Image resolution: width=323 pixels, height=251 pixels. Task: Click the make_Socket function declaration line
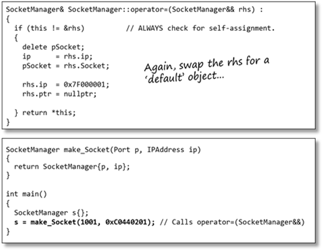tap(103, 150)
